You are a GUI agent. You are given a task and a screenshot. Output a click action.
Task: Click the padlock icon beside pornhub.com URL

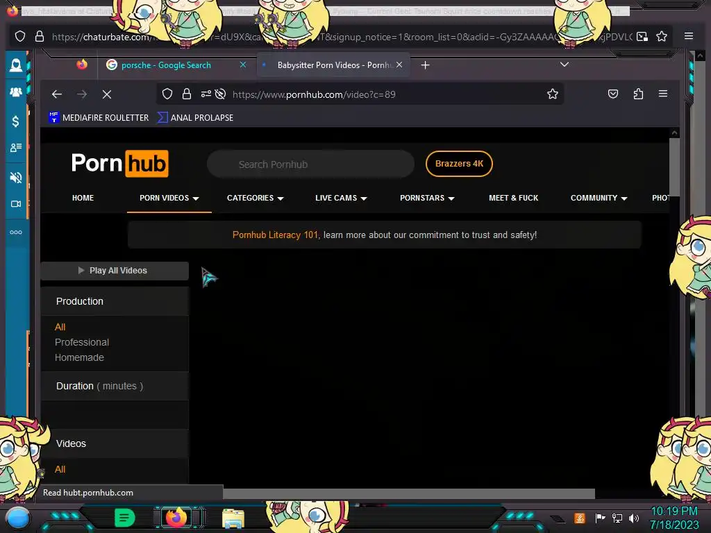click(x=186, y=94)
